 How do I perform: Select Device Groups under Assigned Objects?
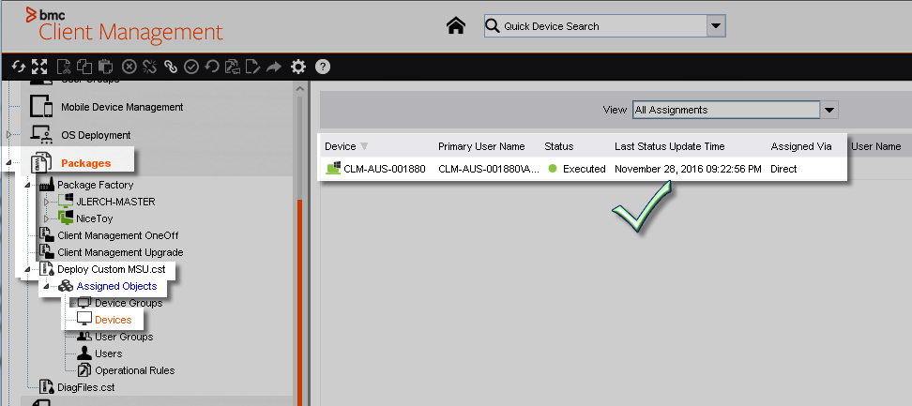click(x=129, y=303)
